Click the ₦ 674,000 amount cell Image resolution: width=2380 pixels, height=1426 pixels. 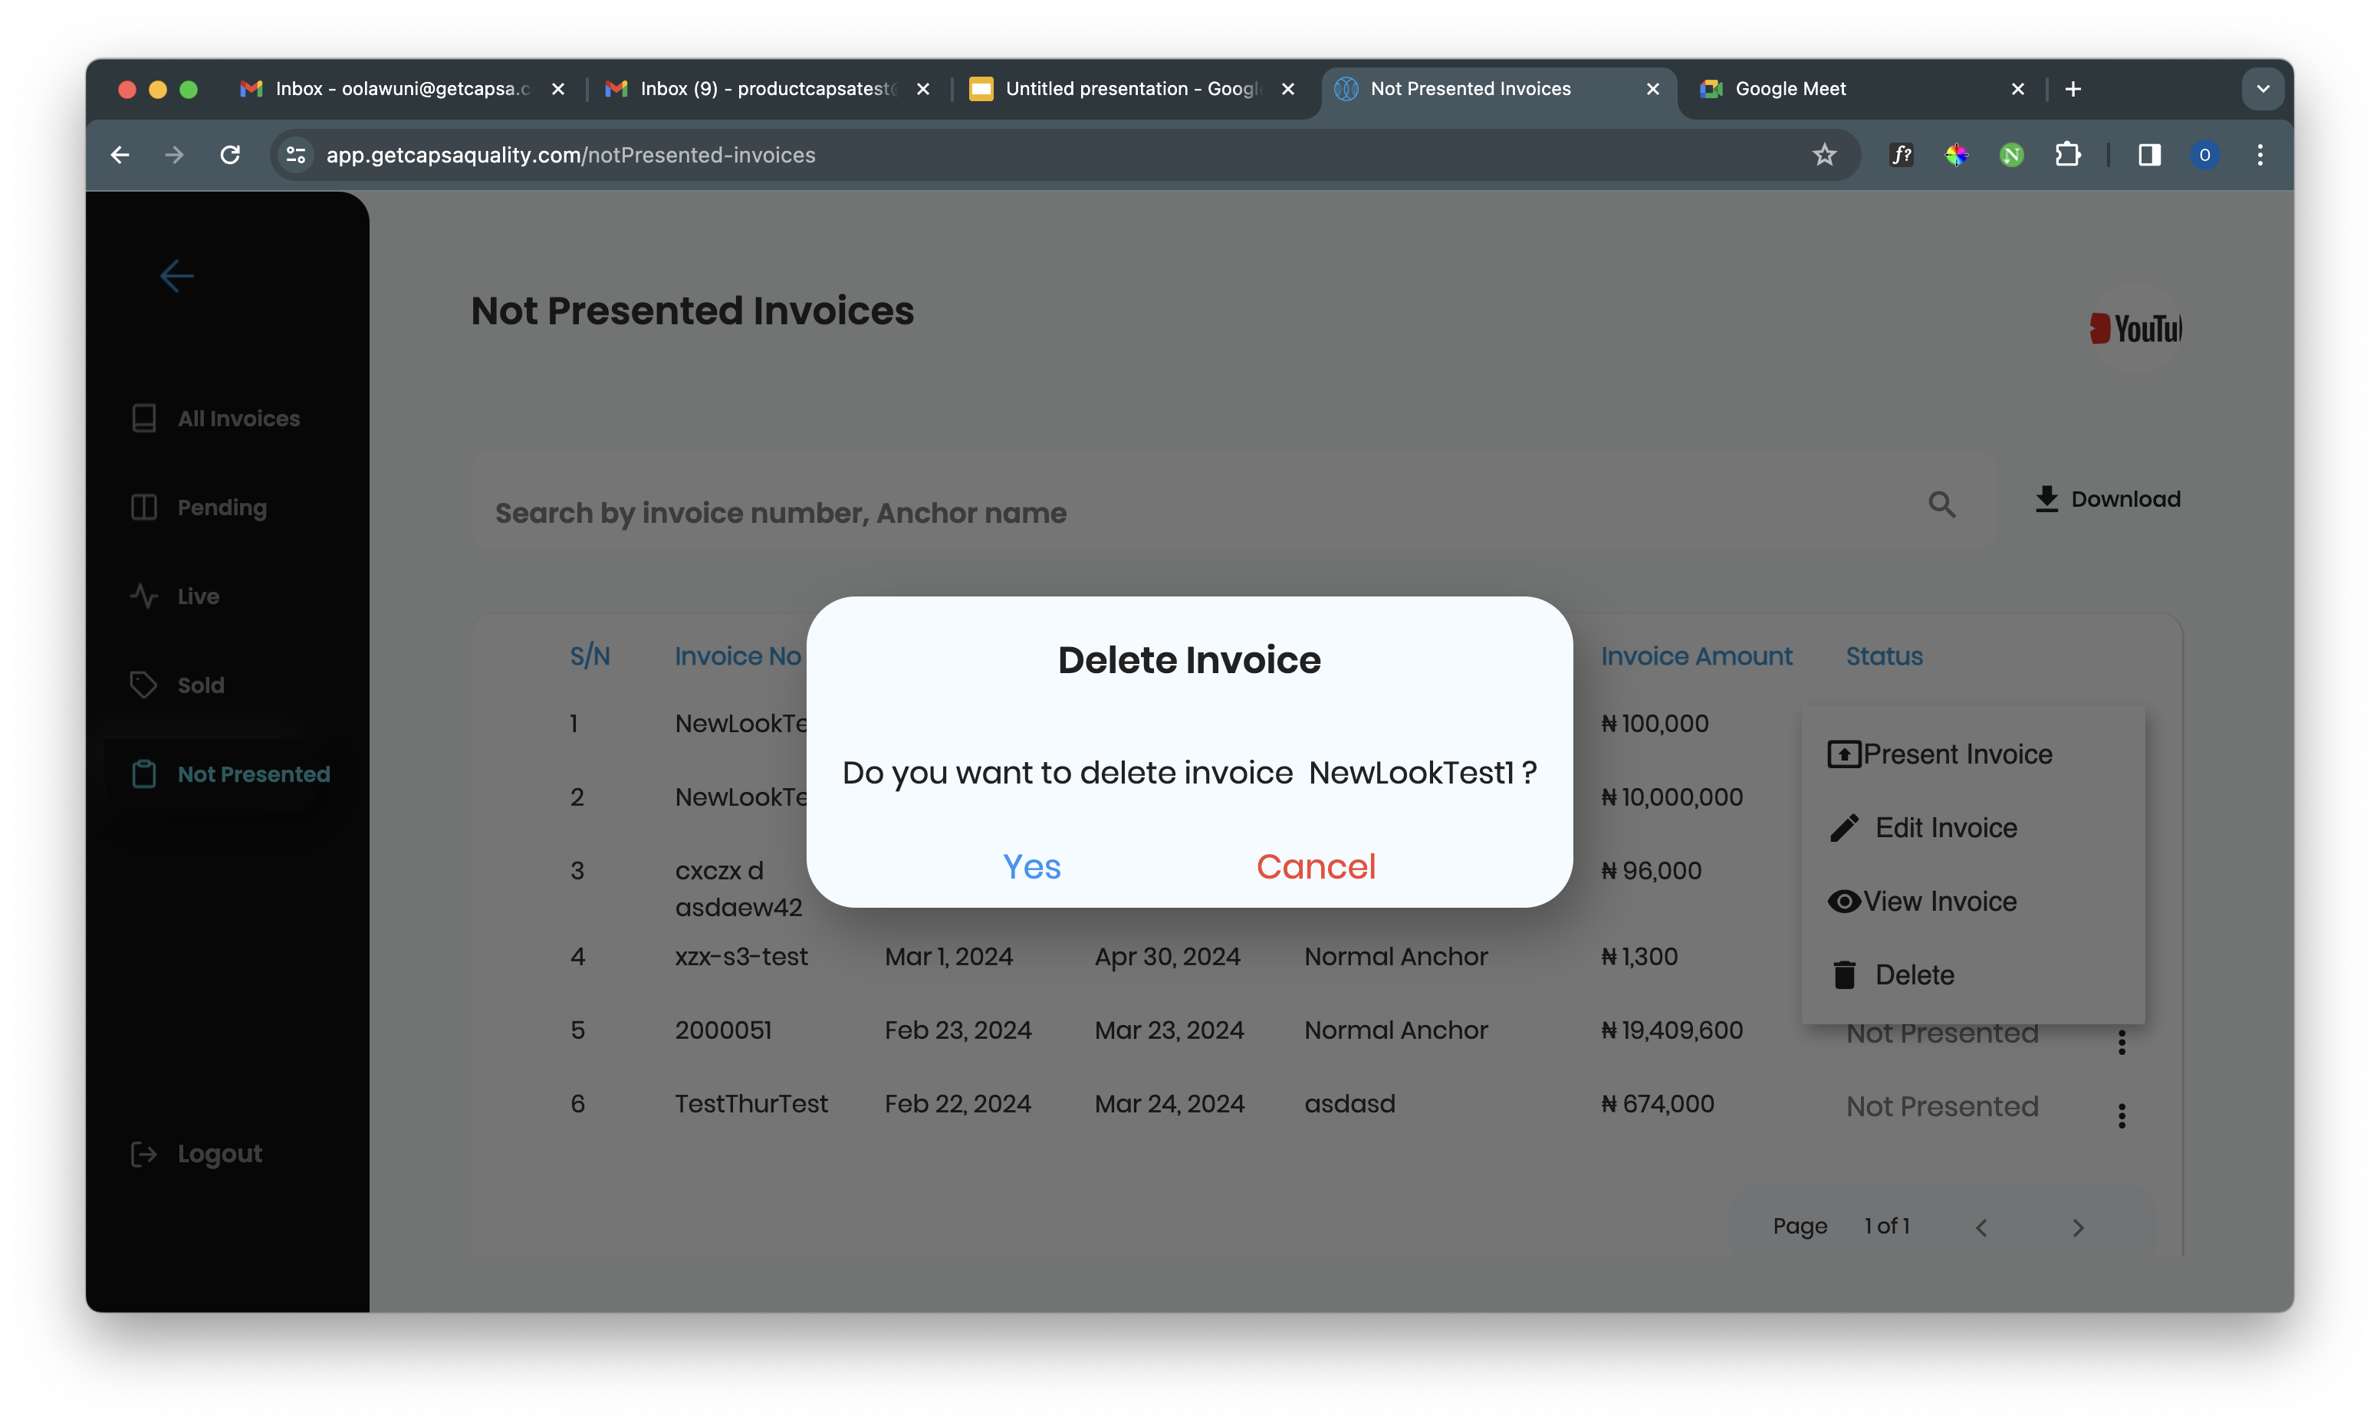tap(1656, 1103)
